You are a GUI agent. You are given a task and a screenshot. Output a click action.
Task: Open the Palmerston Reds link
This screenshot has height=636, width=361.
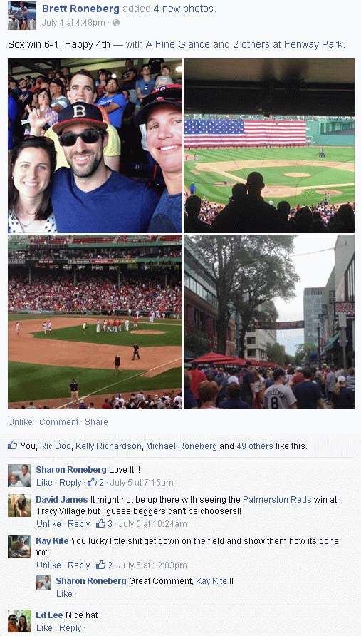tap(277, 499)
